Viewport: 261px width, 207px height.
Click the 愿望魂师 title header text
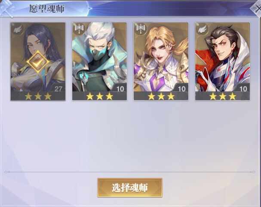(47, 9)
